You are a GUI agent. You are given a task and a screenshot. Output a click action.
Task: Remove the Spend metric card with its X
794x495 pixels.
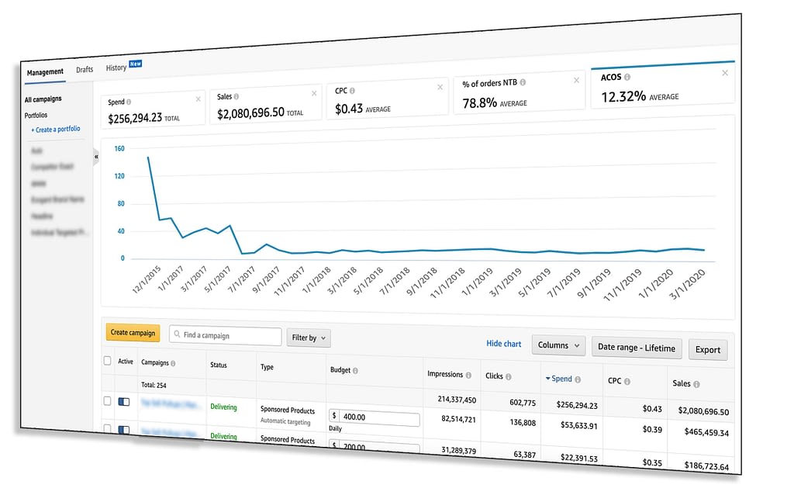198,99
